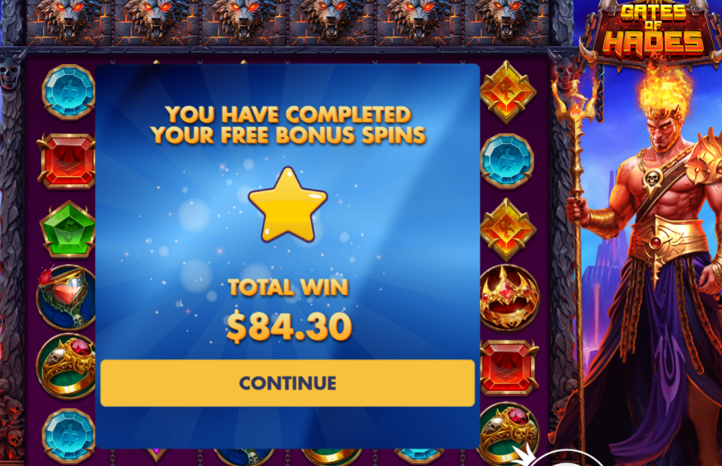Click the Gates of Hades logo
722x466 pixels.
point(653,32)
